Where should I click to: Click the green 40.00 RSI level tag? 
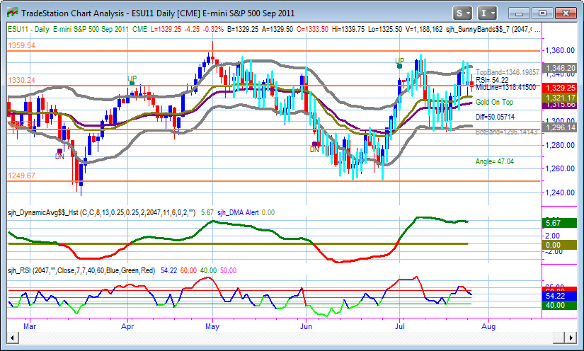560,305
